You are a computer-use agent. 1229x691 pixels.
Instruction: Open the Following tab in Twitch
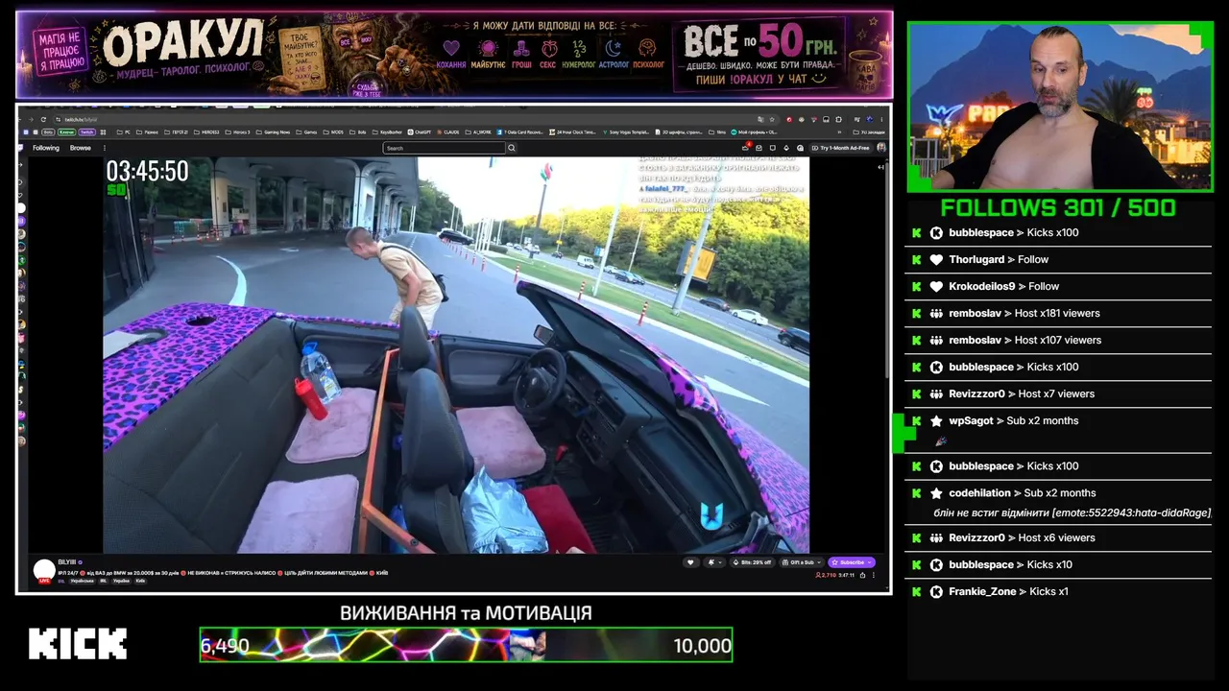tap(46, 148)
